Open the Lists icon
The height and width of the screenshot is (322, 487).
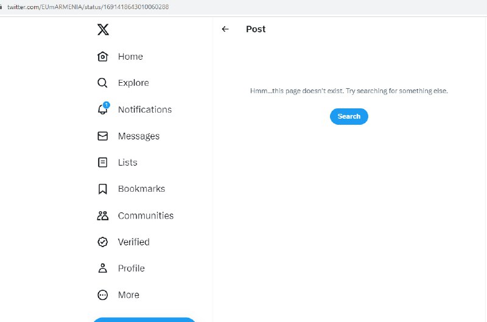click(x=102, y=163)
